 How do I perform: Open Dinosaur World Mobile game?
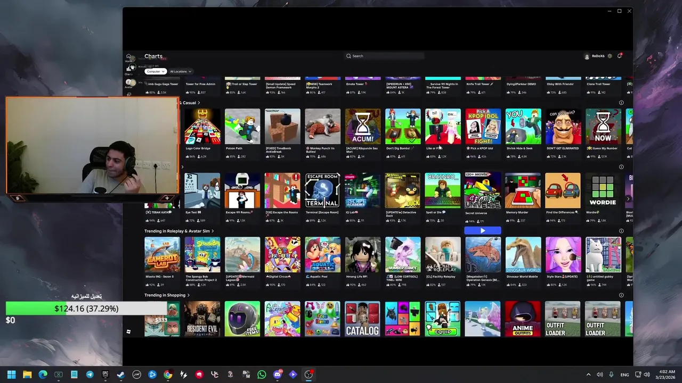pyautogui.click(x=523, y=255)
